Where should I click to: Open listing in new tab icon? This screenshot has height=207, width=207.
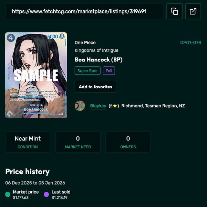tap(193, 11)
